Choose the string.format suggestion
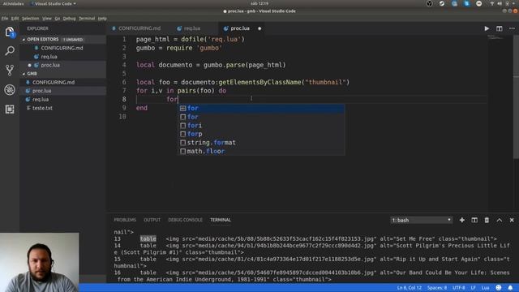This screenshot has width=519, height=292. [x=261, y=143]
